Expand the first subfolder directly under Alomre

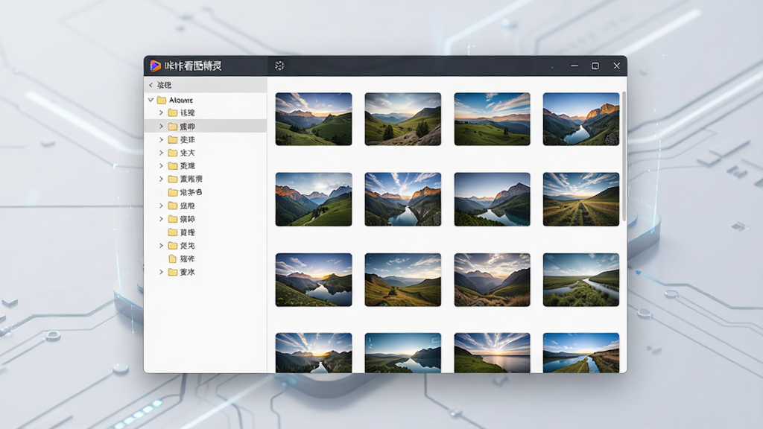tap(161, 113)
